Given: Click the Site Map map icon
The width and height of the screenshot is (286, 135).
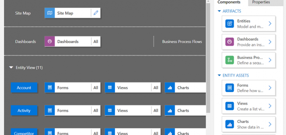Looking at the screenshot, I should (50, 13).
